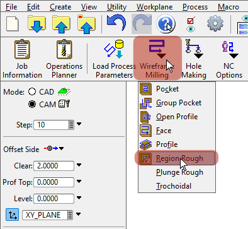This screenshot has height=229, width=248.
Task: Open the Clear dropdown arrow
Action: 79,165
